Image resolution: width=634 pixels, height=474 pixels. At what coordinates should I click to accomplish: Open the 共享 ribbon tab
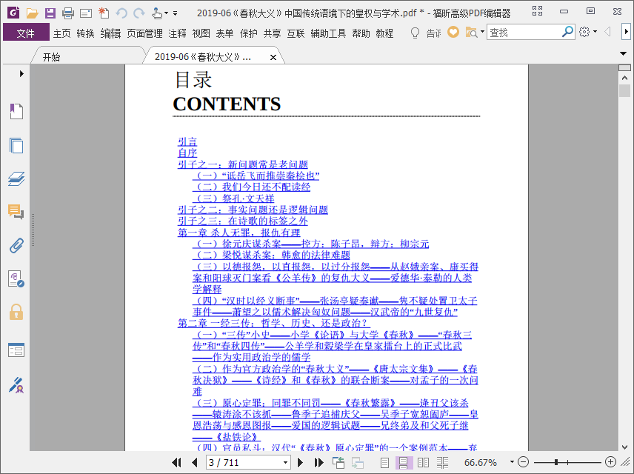click(272, 33)
